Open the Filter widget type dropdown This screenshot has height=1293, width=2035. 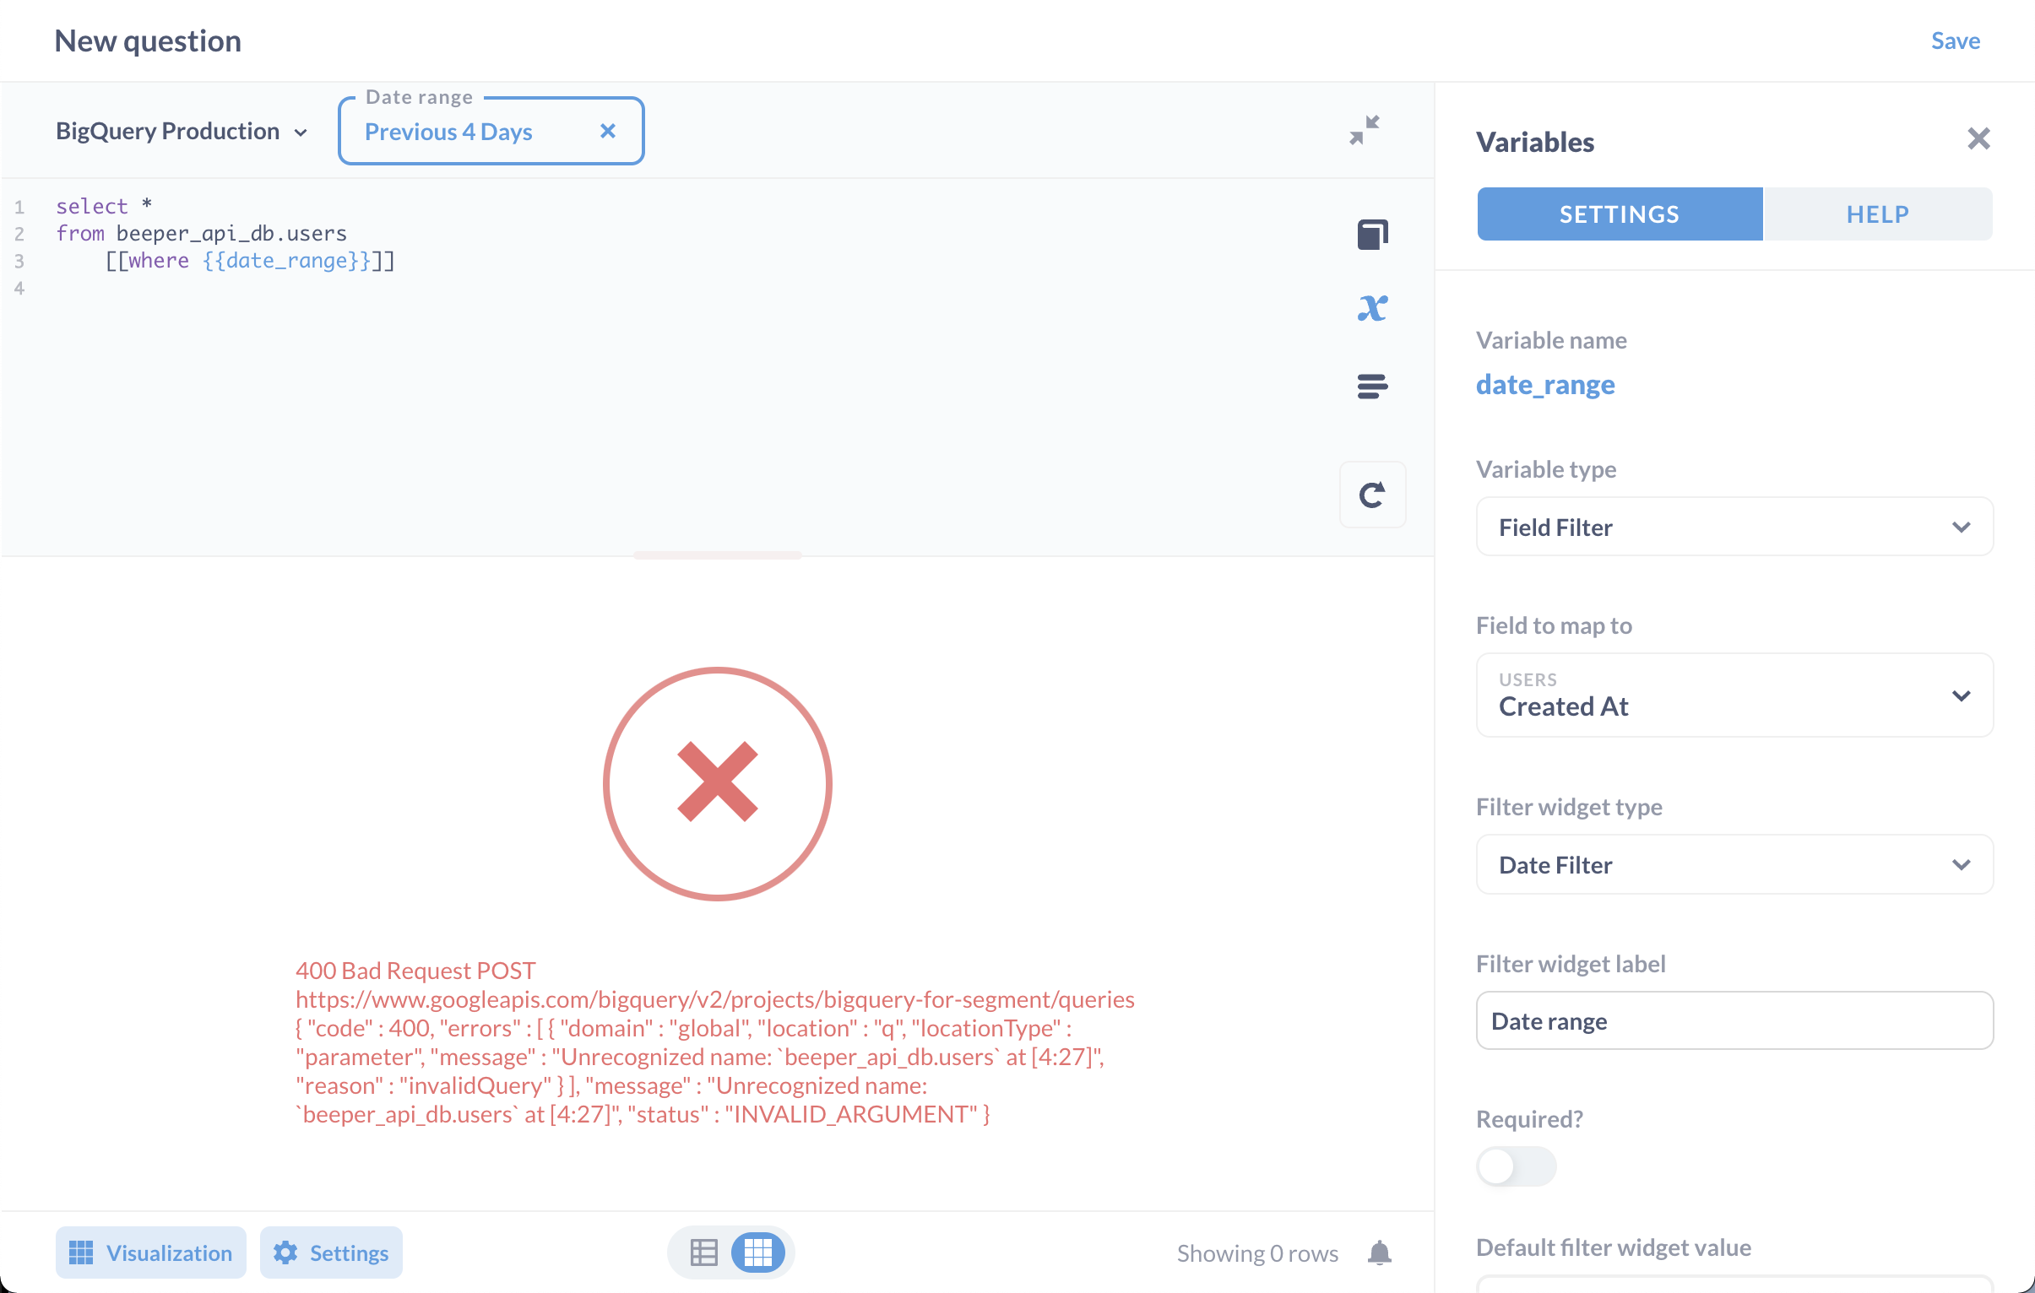pyautogui.click(x=1734, y=864)
